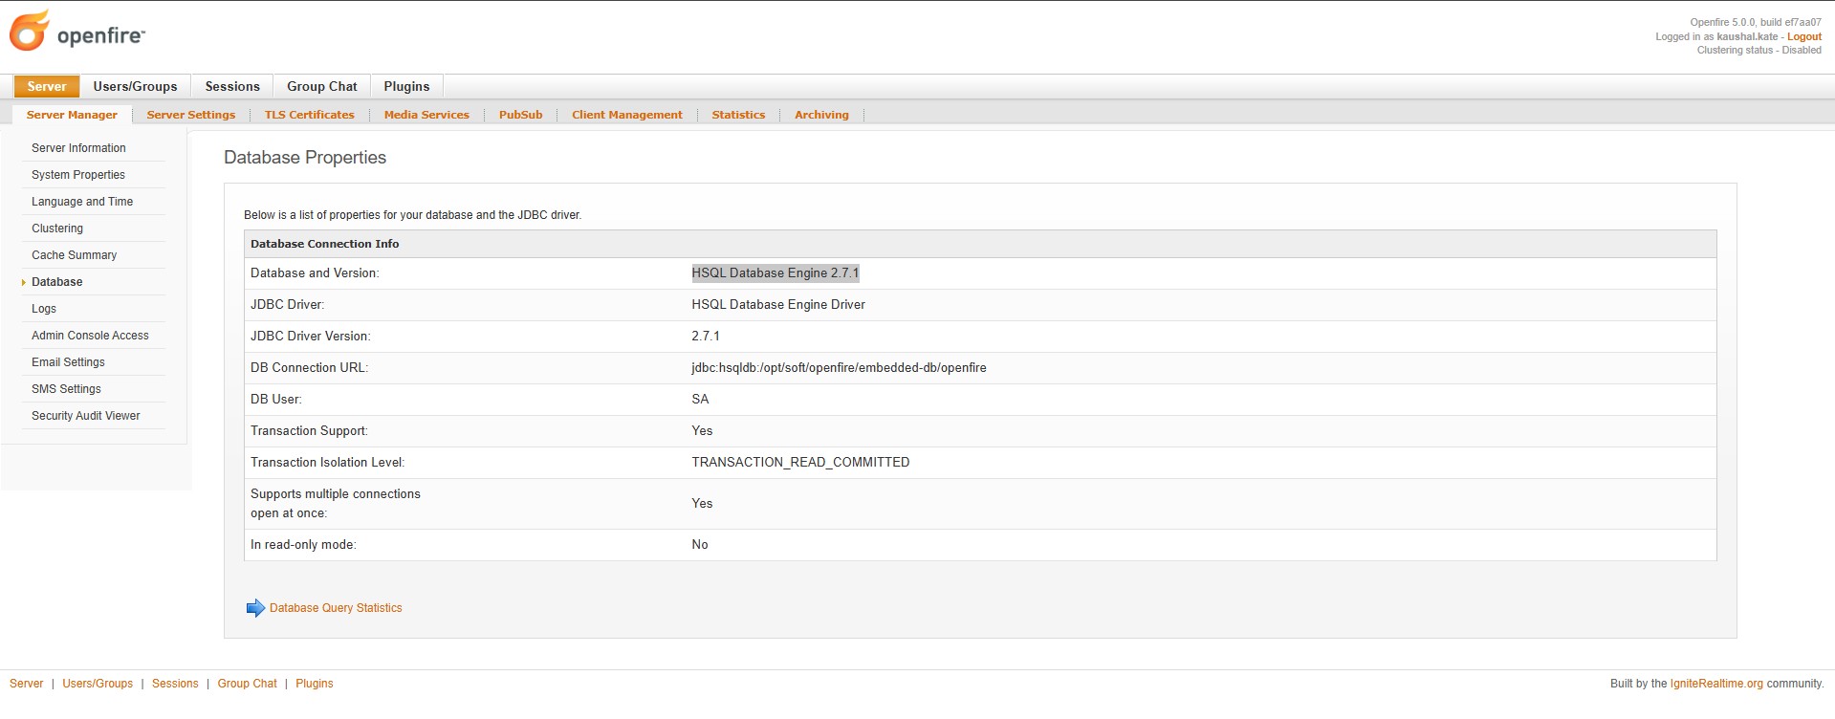The height and width of the screenshot is (719, 1835).
Task: Open Client Management subtab
Action: pos(627,115)
